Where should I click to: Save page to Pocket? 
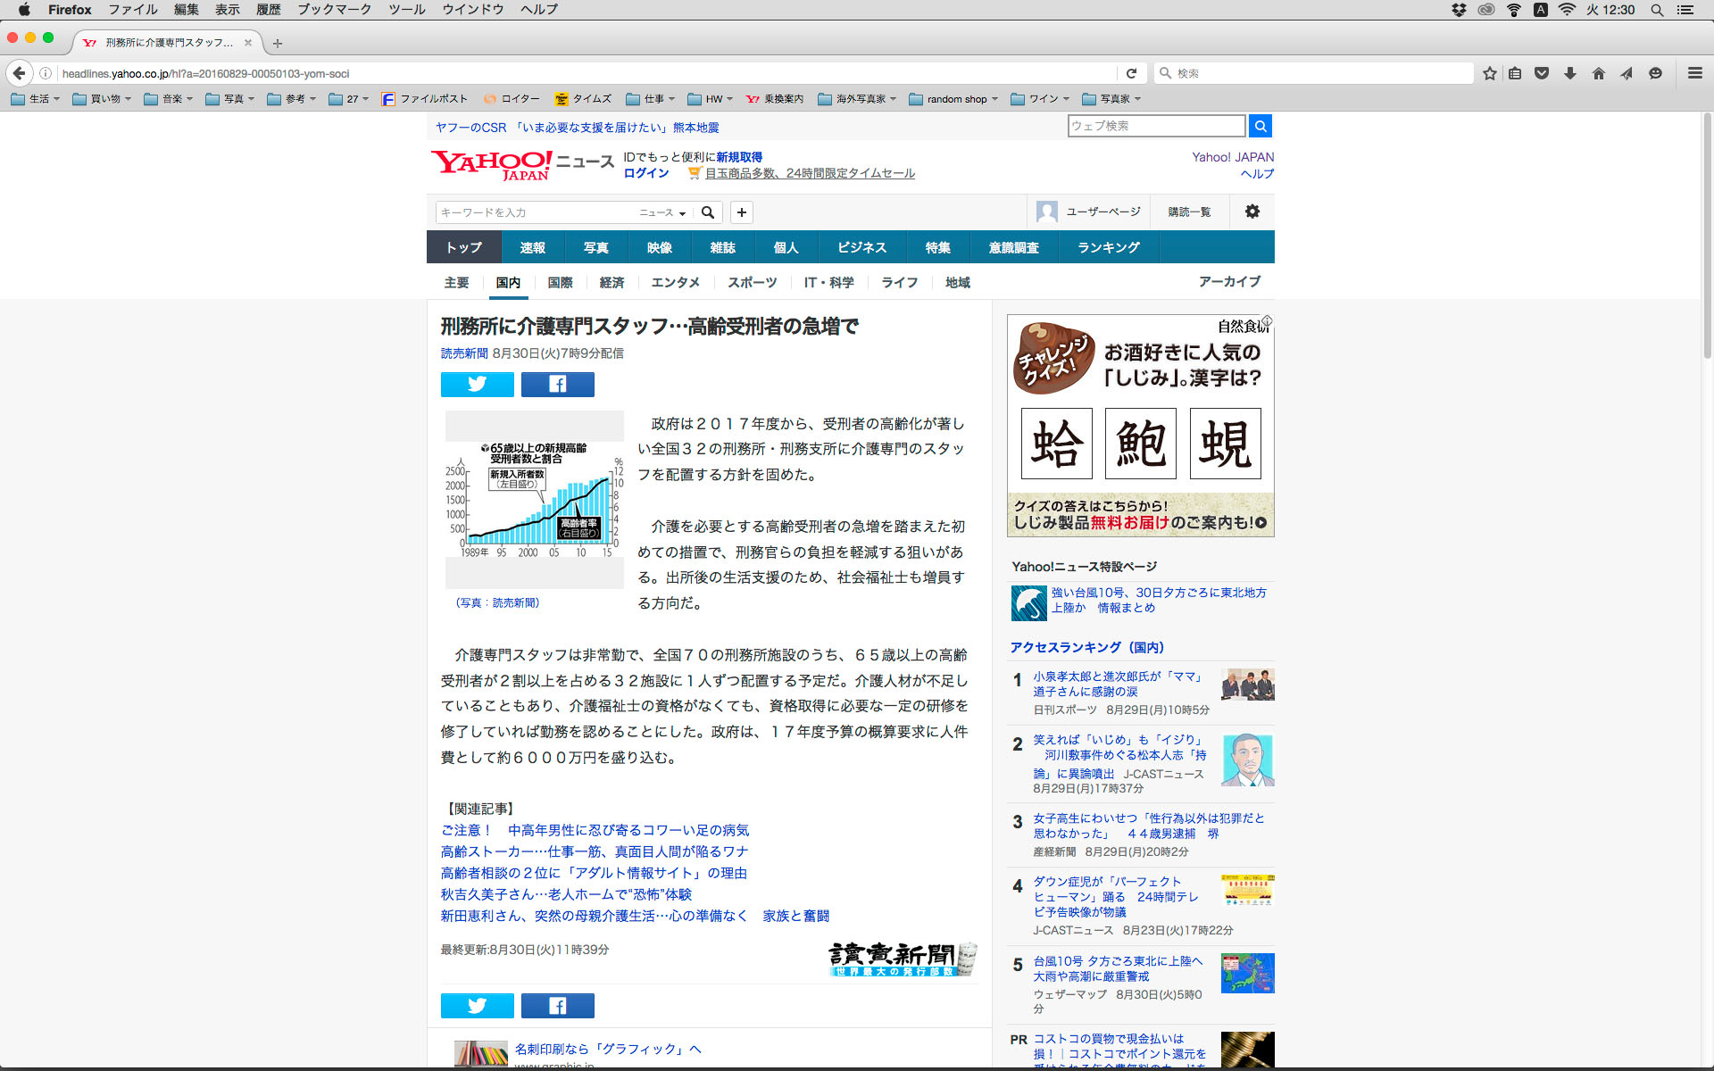1542,73
